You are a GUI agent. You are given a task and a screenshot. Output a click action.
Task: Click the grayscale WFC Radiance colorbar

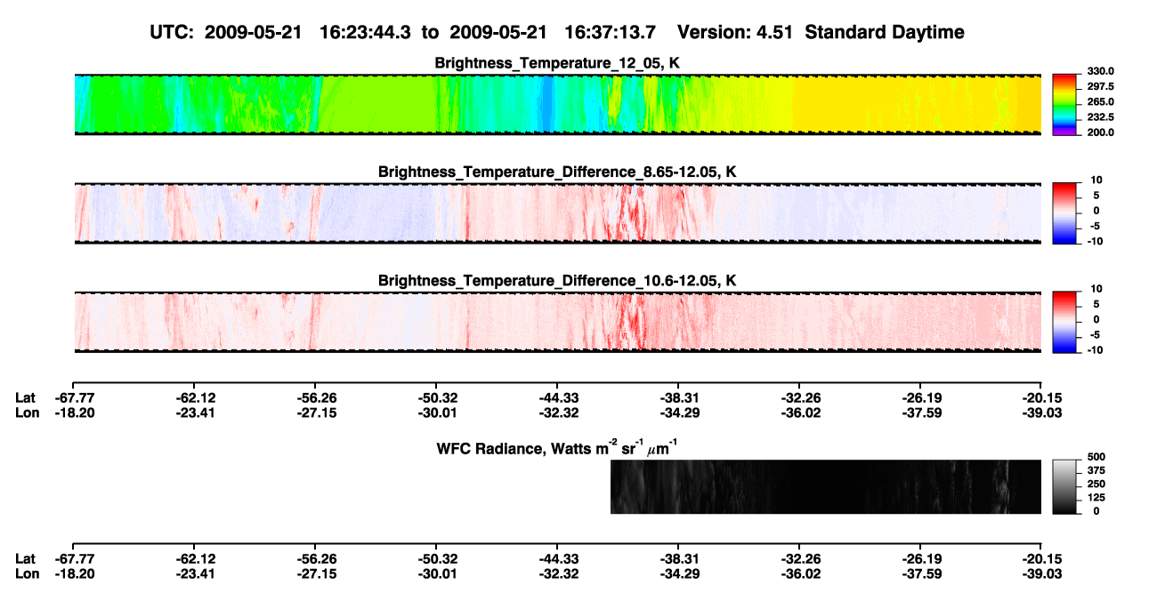[x=1064, y=487]
